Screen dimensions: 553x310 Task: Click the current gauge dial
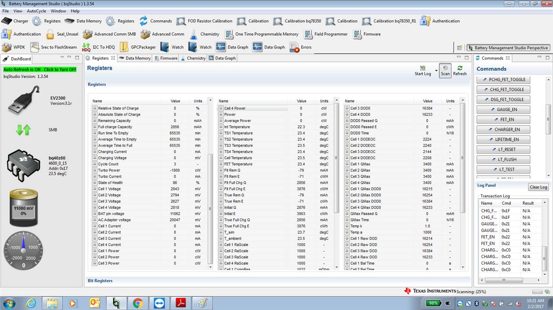click(24, 250)
